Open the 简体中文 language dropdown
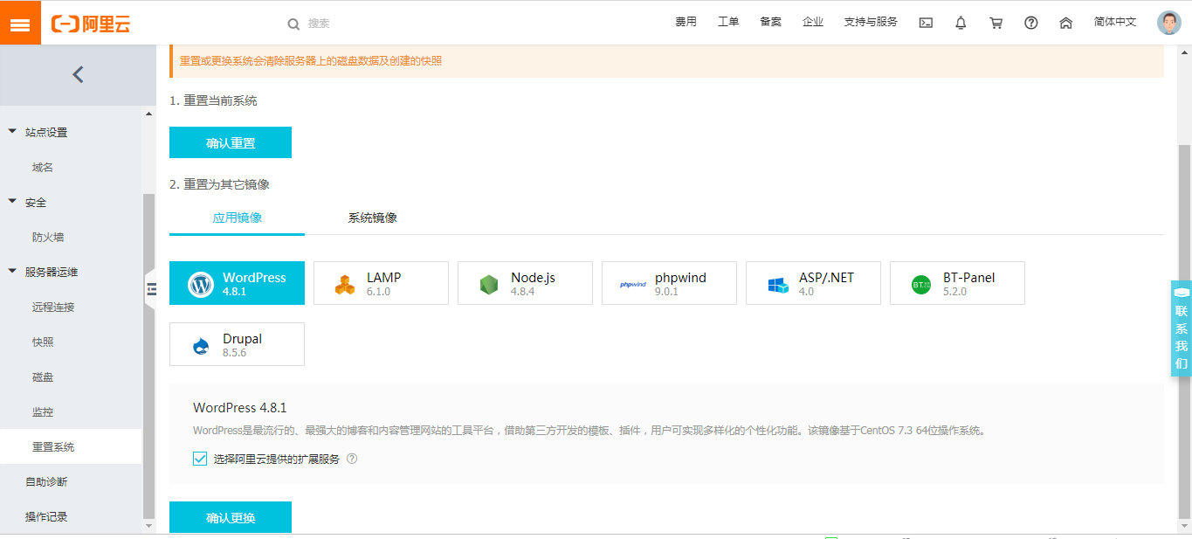This screenshot has width=1192, height=539. [1115, 22]
